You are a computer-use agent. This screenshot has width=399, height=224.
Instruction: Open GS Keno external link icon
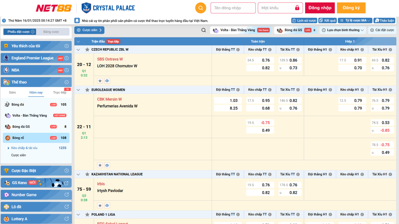coord(66,183)
